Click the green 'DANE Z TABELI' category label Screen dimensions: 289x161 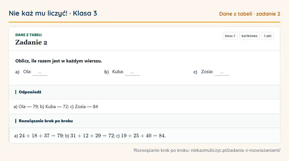[28, 35]
